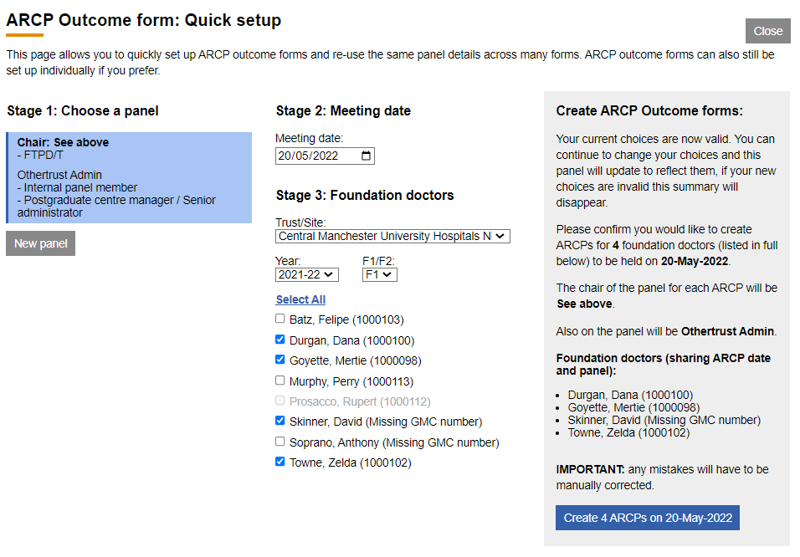Select the Murphy, Perry checkbox
The image size is (800, 557).
[x=280, y=381]
